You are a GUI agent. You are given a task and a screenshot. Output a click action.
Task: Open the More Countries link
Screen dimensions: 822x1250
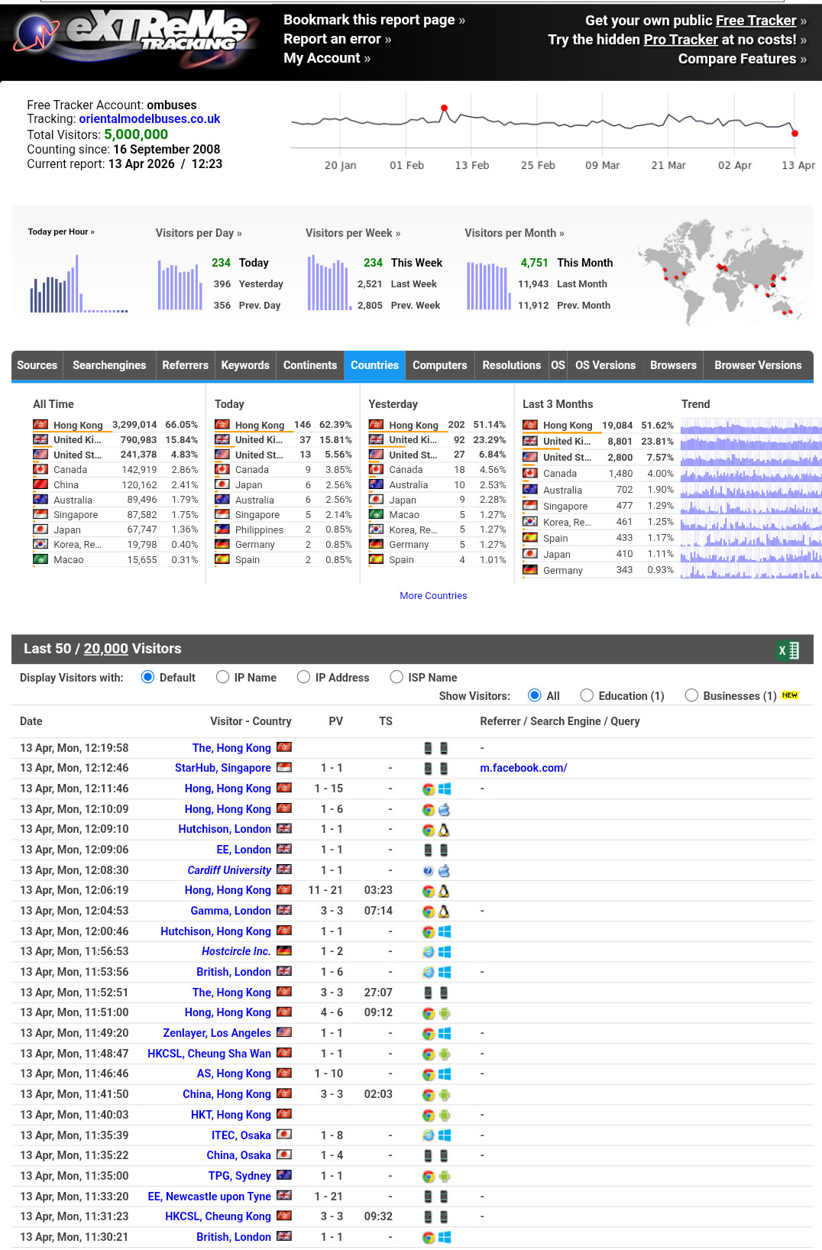(x=433, y=596)
